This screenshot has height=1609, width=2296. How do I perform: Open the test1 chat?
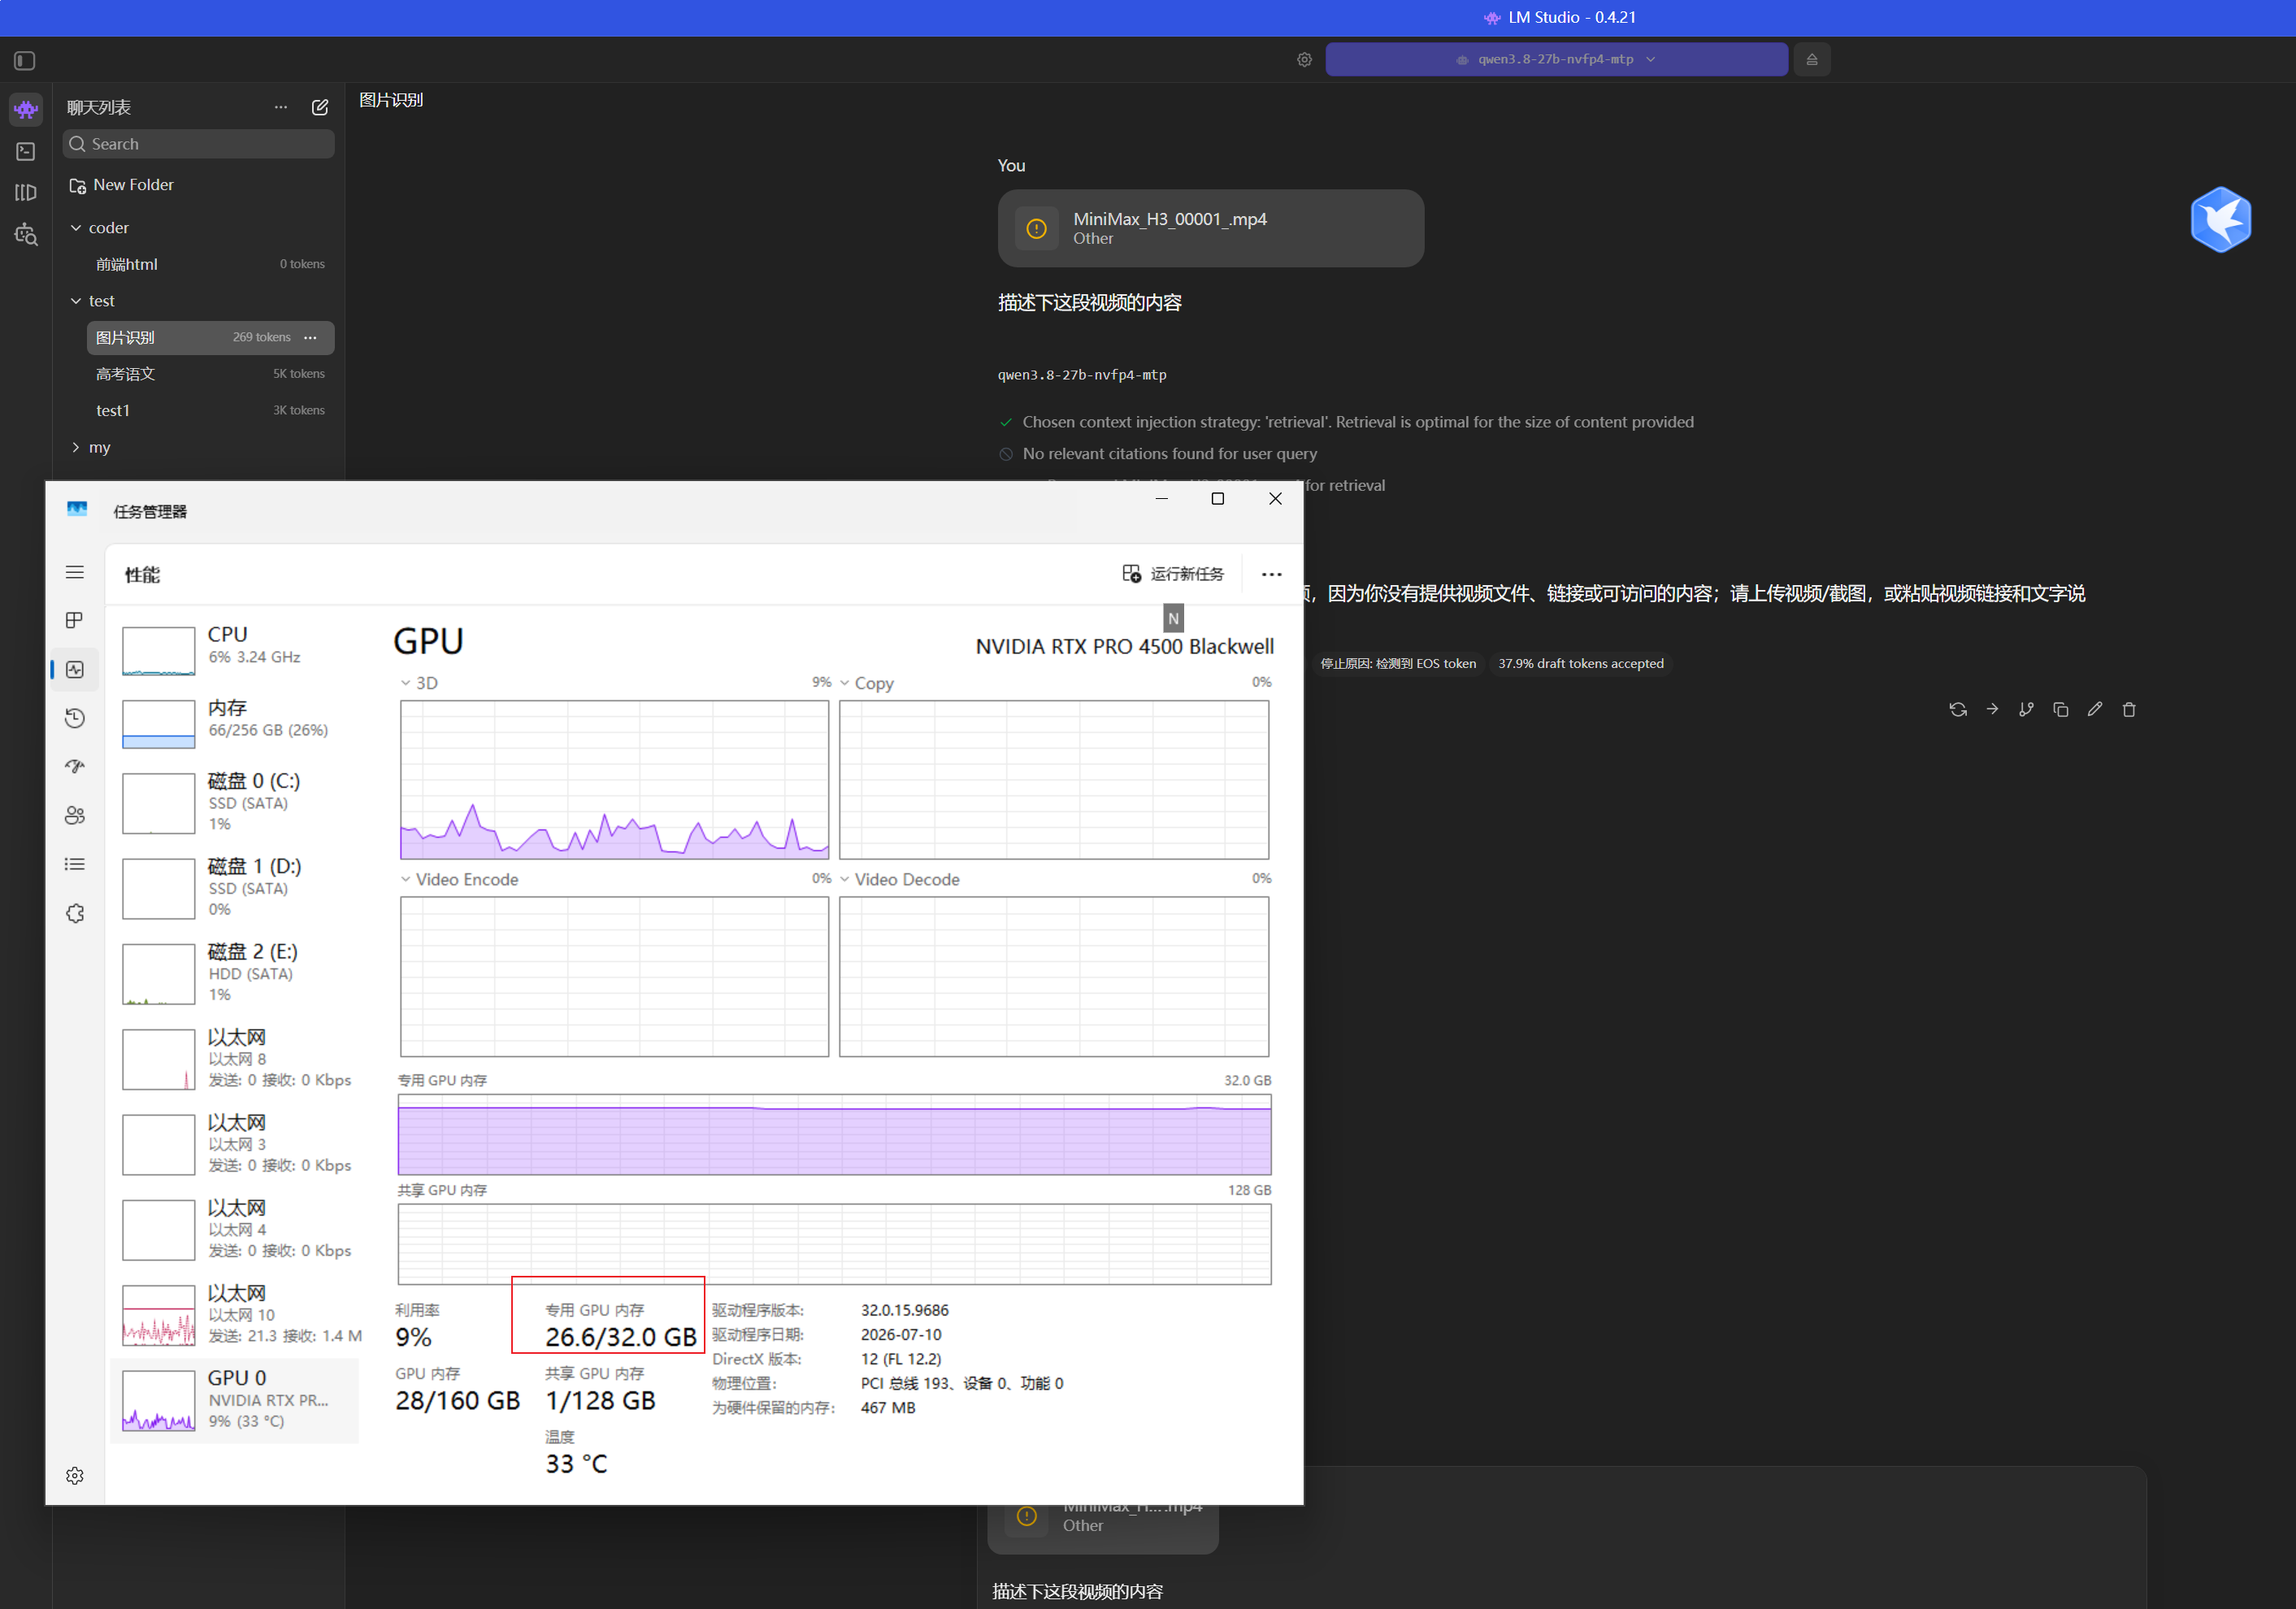210,410
